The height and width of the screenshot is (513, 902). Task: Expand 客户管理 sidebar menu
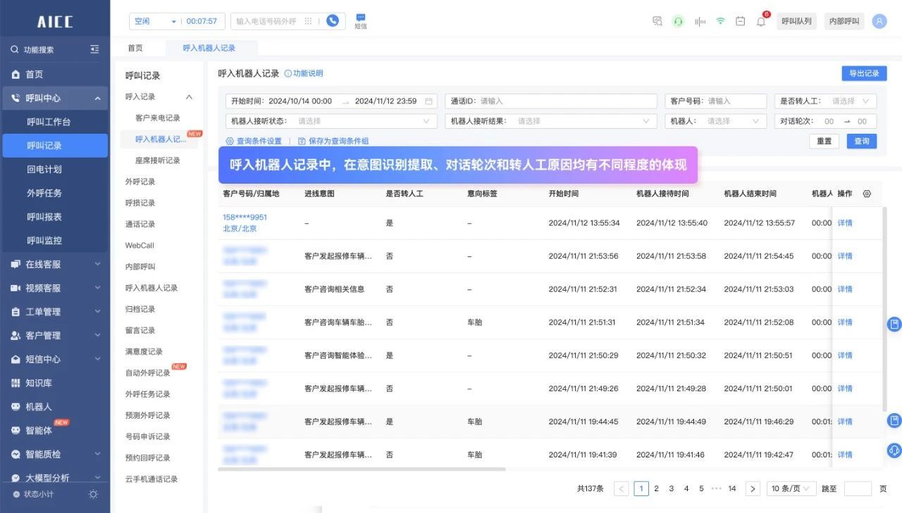[x=55, y=336]
